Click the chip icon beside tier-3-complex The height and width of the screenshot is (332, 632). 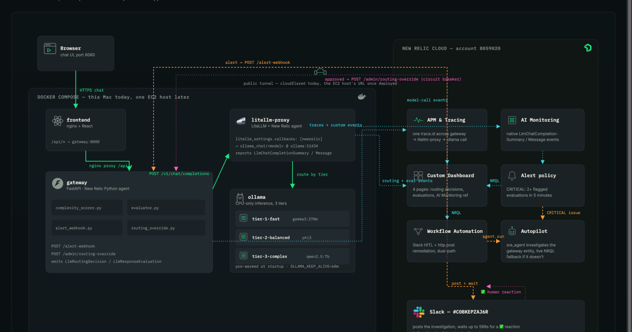point(243,256)
